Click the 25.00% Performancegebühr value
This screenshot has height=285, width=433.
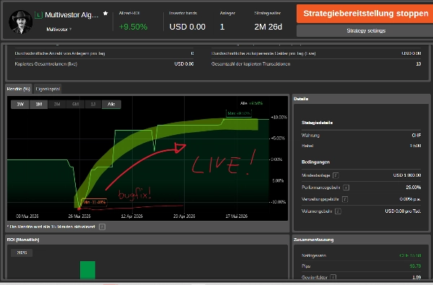(x=414, y=188)
